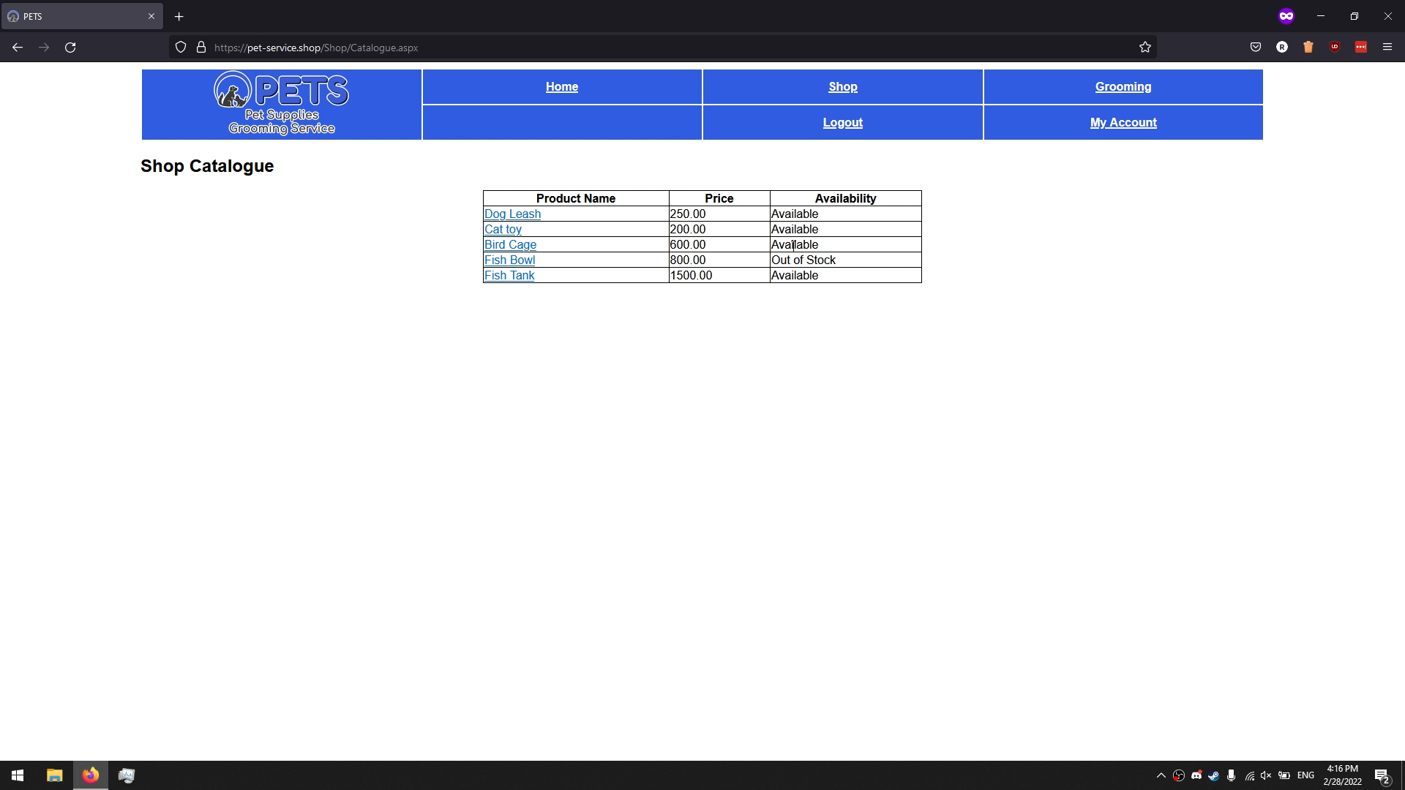Click the Save to Pocket icon

[1256, 47]
